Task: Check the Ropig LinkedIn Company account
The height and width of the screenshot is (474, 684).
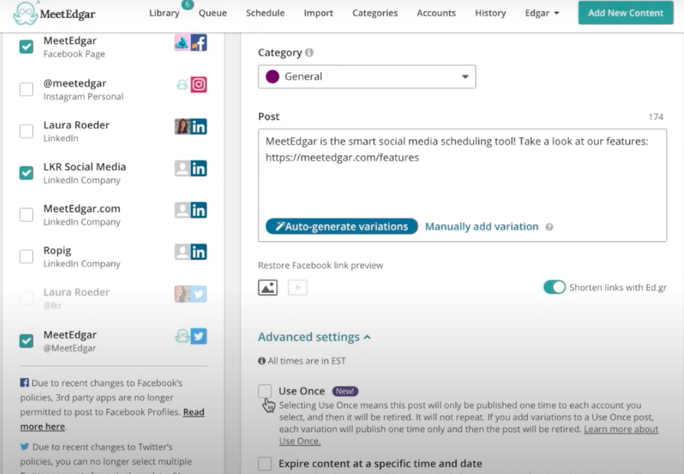Action: point(26,256)
